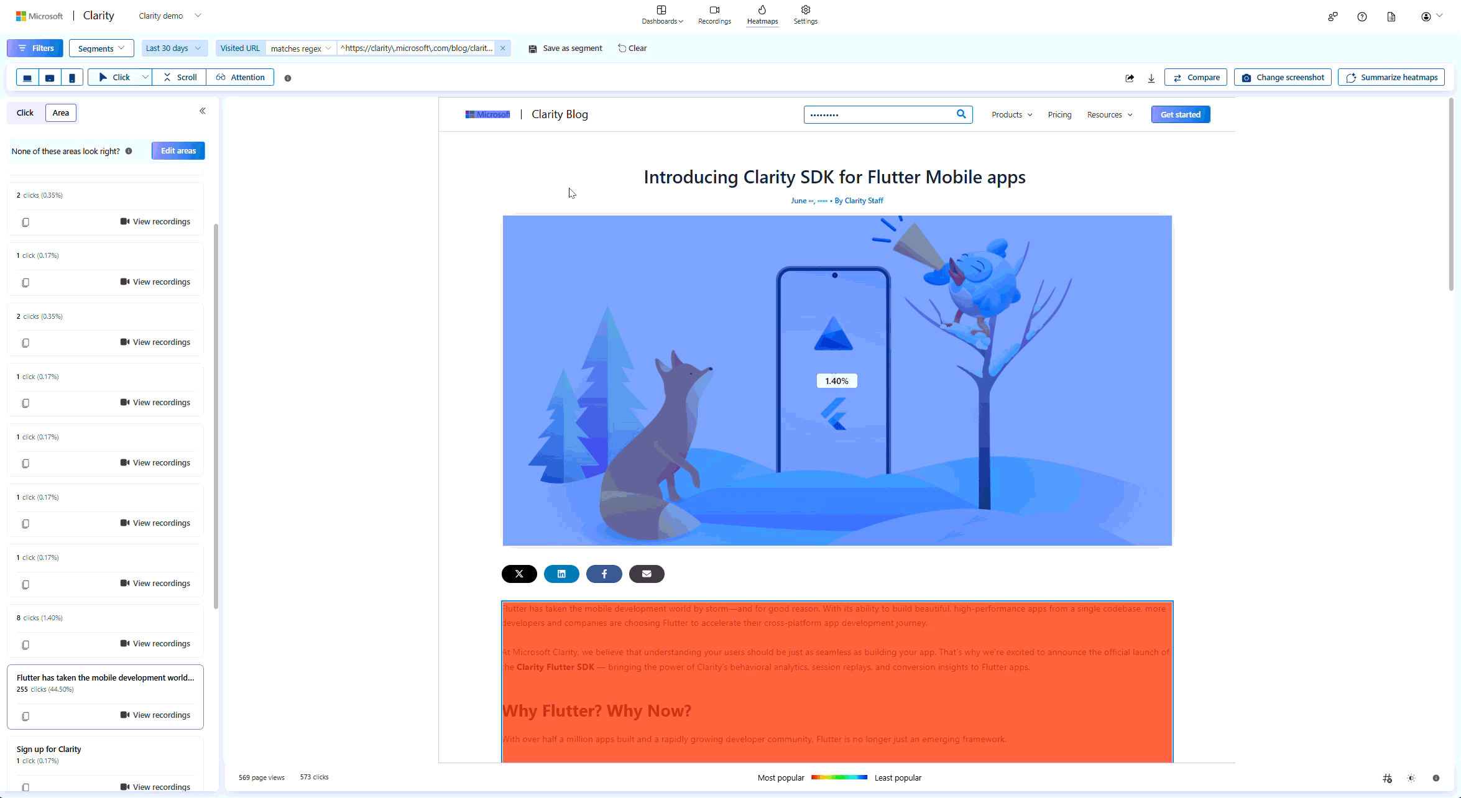Open the help question mark icon

pos(1362,17)
